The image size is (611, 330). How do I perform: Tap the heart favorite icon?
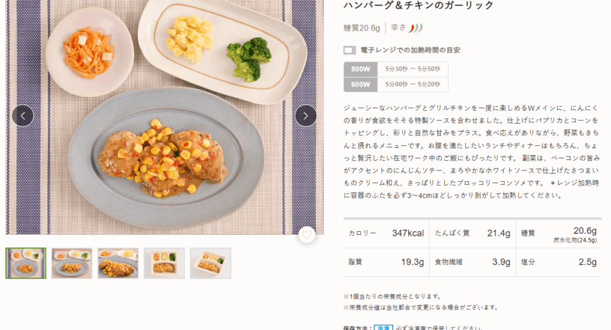click(x=307, y=235)
